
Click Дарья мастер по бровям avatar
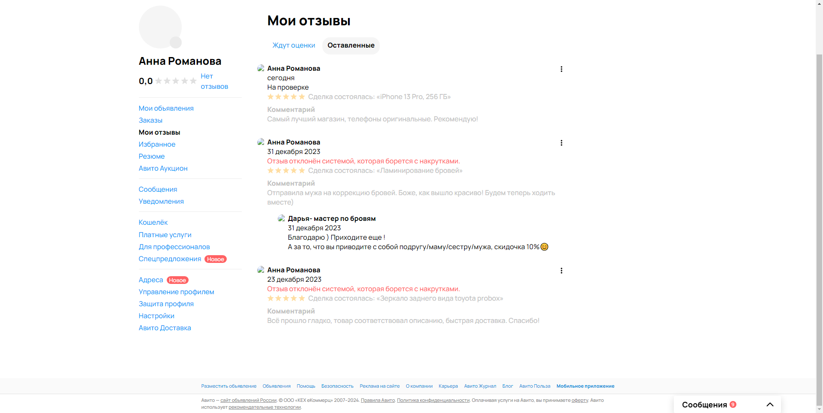coord(281,218)
